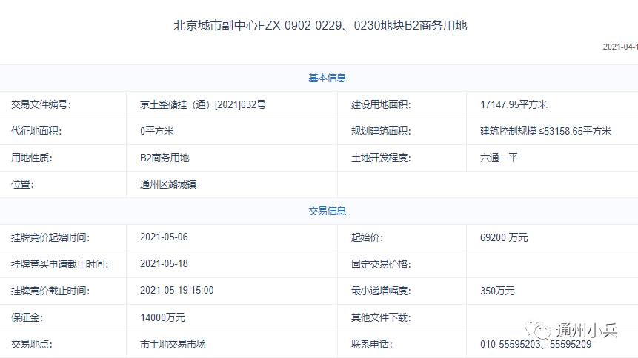
Task: Select the 交易信息 section header
Action: tap(327, 211)
